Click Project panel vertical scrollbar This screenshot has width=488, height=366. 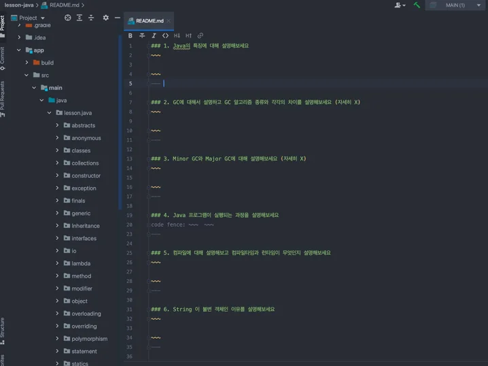[x=120, y=122]
